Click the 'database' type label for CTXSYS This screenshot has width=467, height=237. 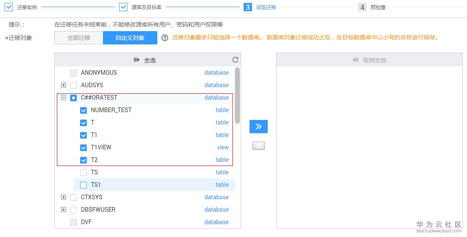217,197
